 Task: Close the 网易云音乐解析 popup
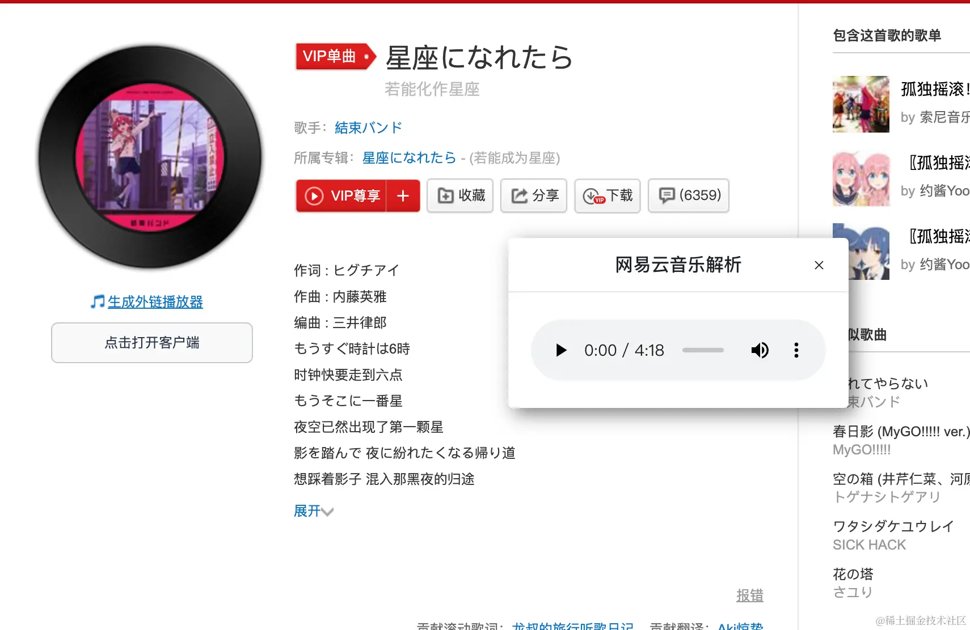(819, 265)
